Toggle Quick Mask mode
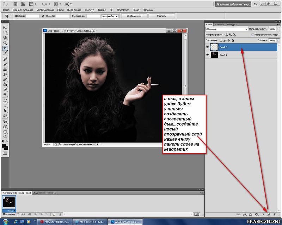Image resolution: width=282 pixels, height=225 pixels. 5,153
